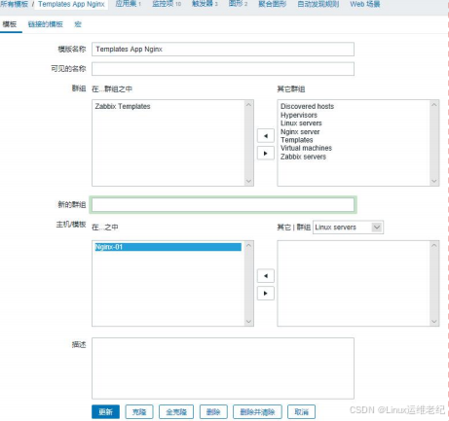Go to 所有模板 breadcrumb
This screenshot has height=421, width=449.
click(x=14, y=4)
